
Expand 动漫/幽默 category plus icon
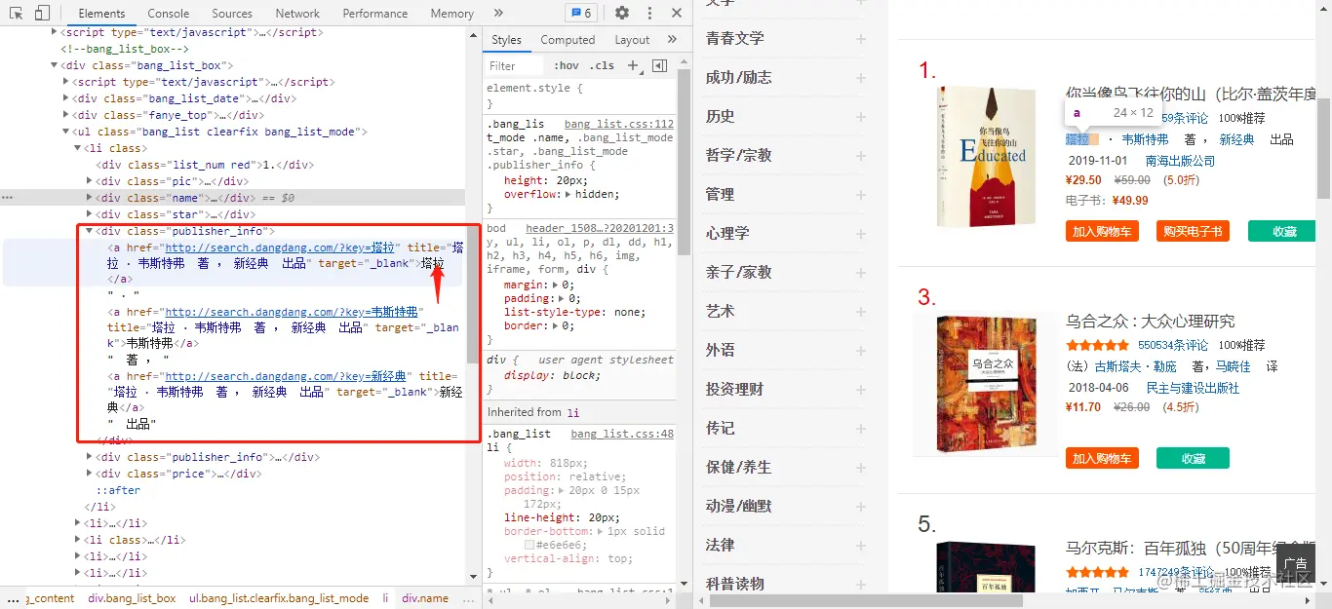(861, 507)
